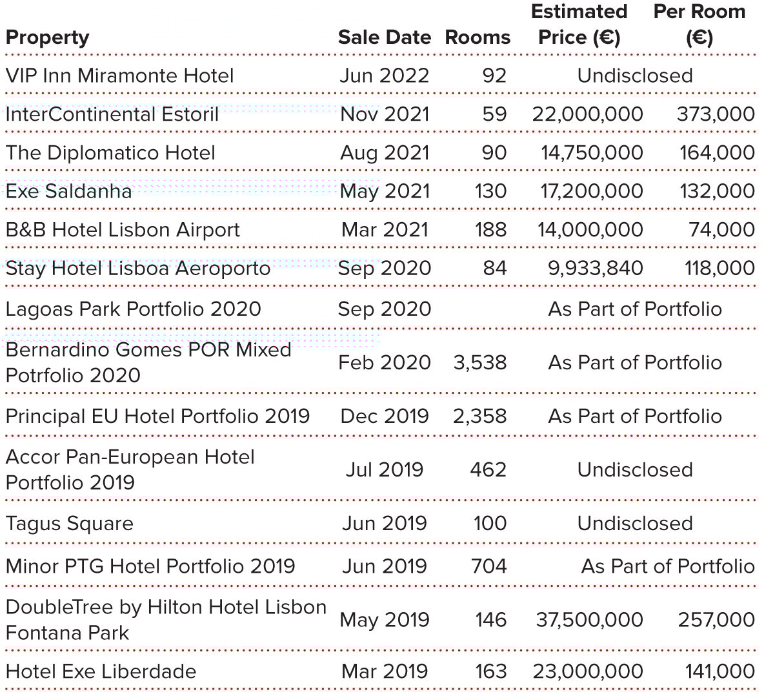764x698 pixels.
Task: Click the Exe Saldanha property name
Action: point(68,191)
